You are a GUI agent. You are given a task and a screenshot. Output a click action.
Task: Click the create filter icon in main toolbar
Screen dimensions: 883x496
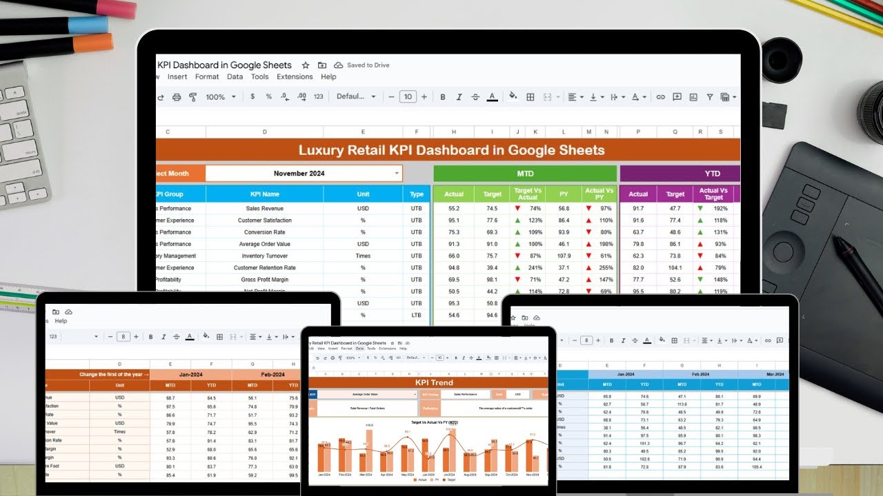click(710, 97)
